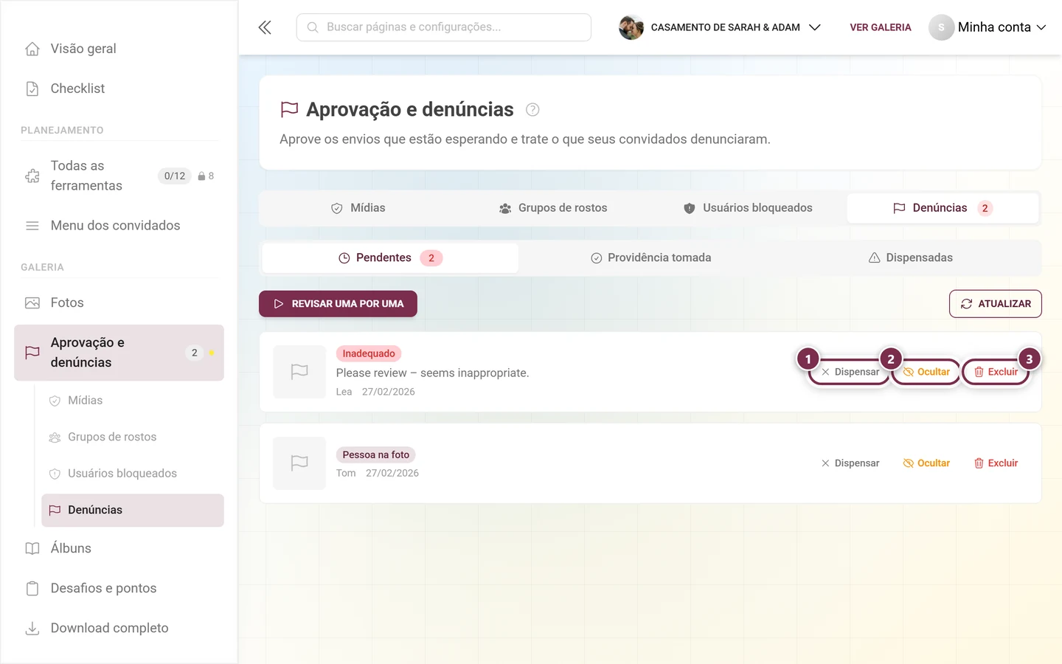Screen dimensions: 1062x664
Task: Click the 'Pessoa na foto' reason tag
Action: tap(375, 454)
